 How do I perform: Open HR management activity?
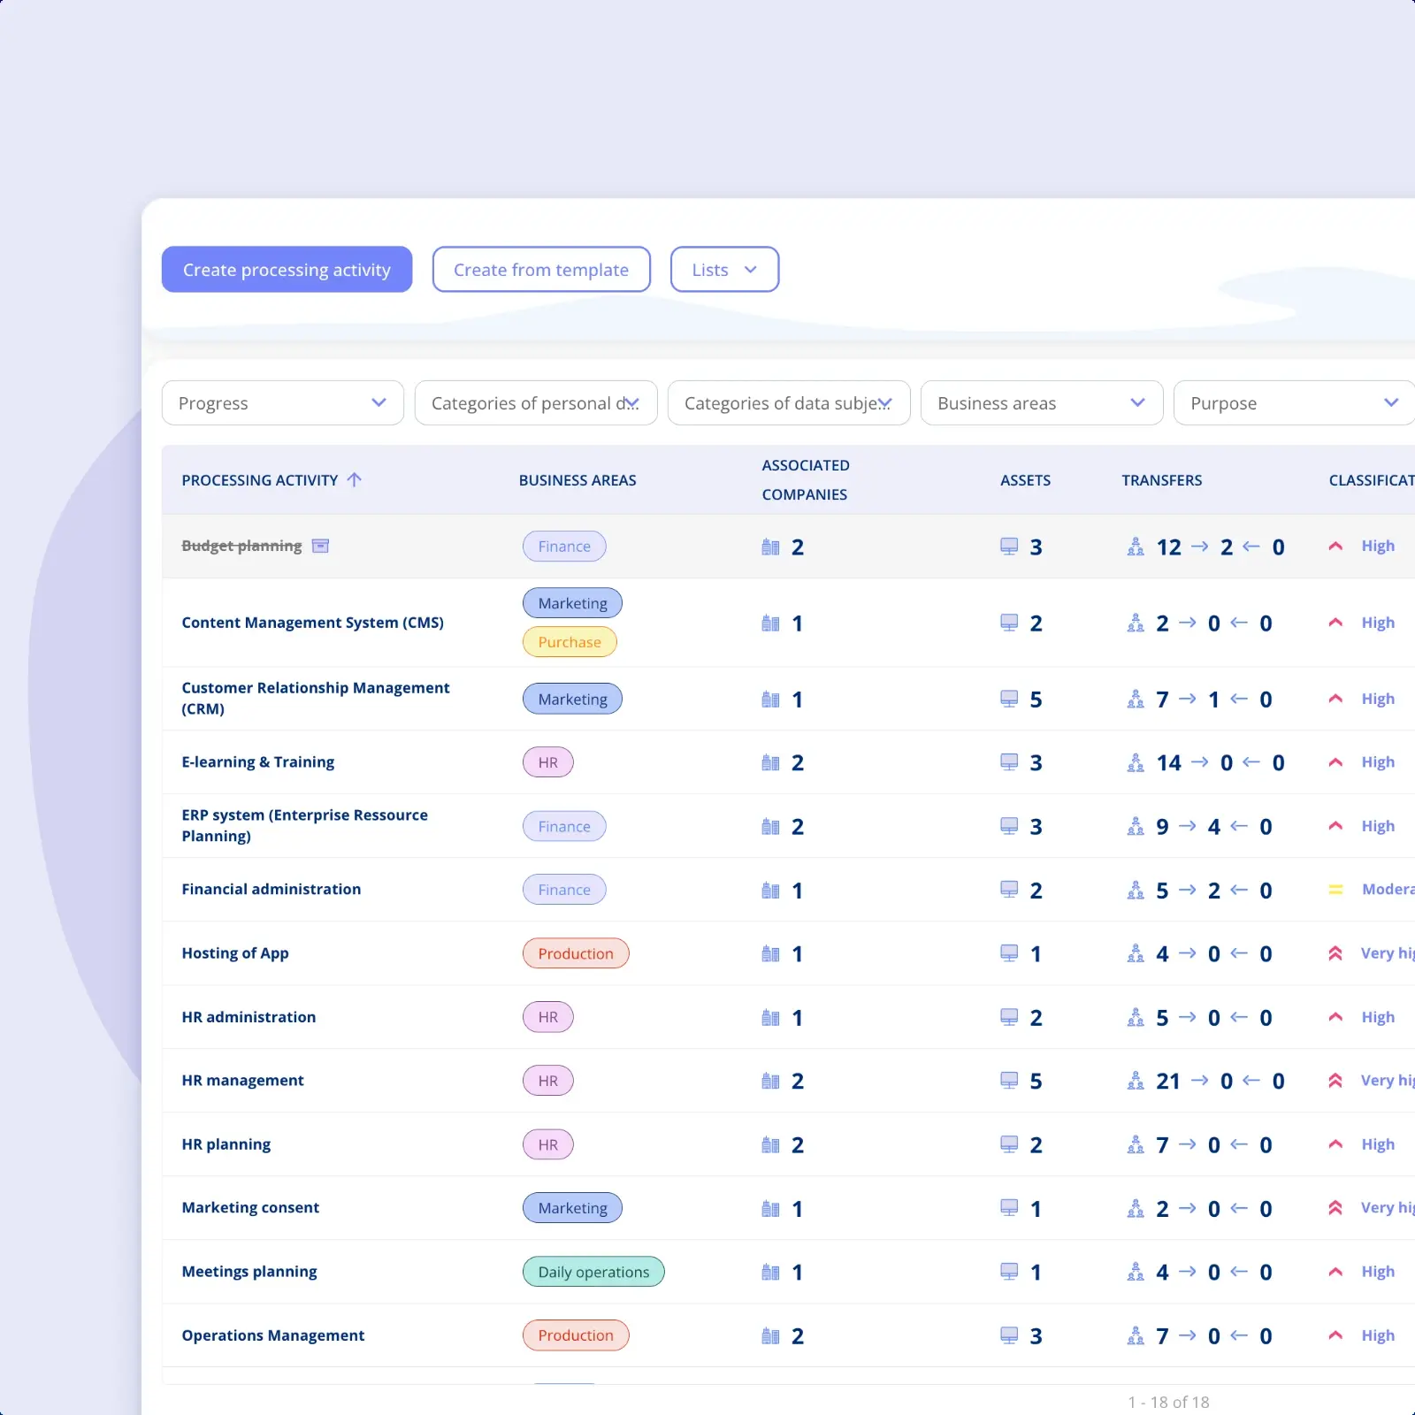(x=242, y=1081)
